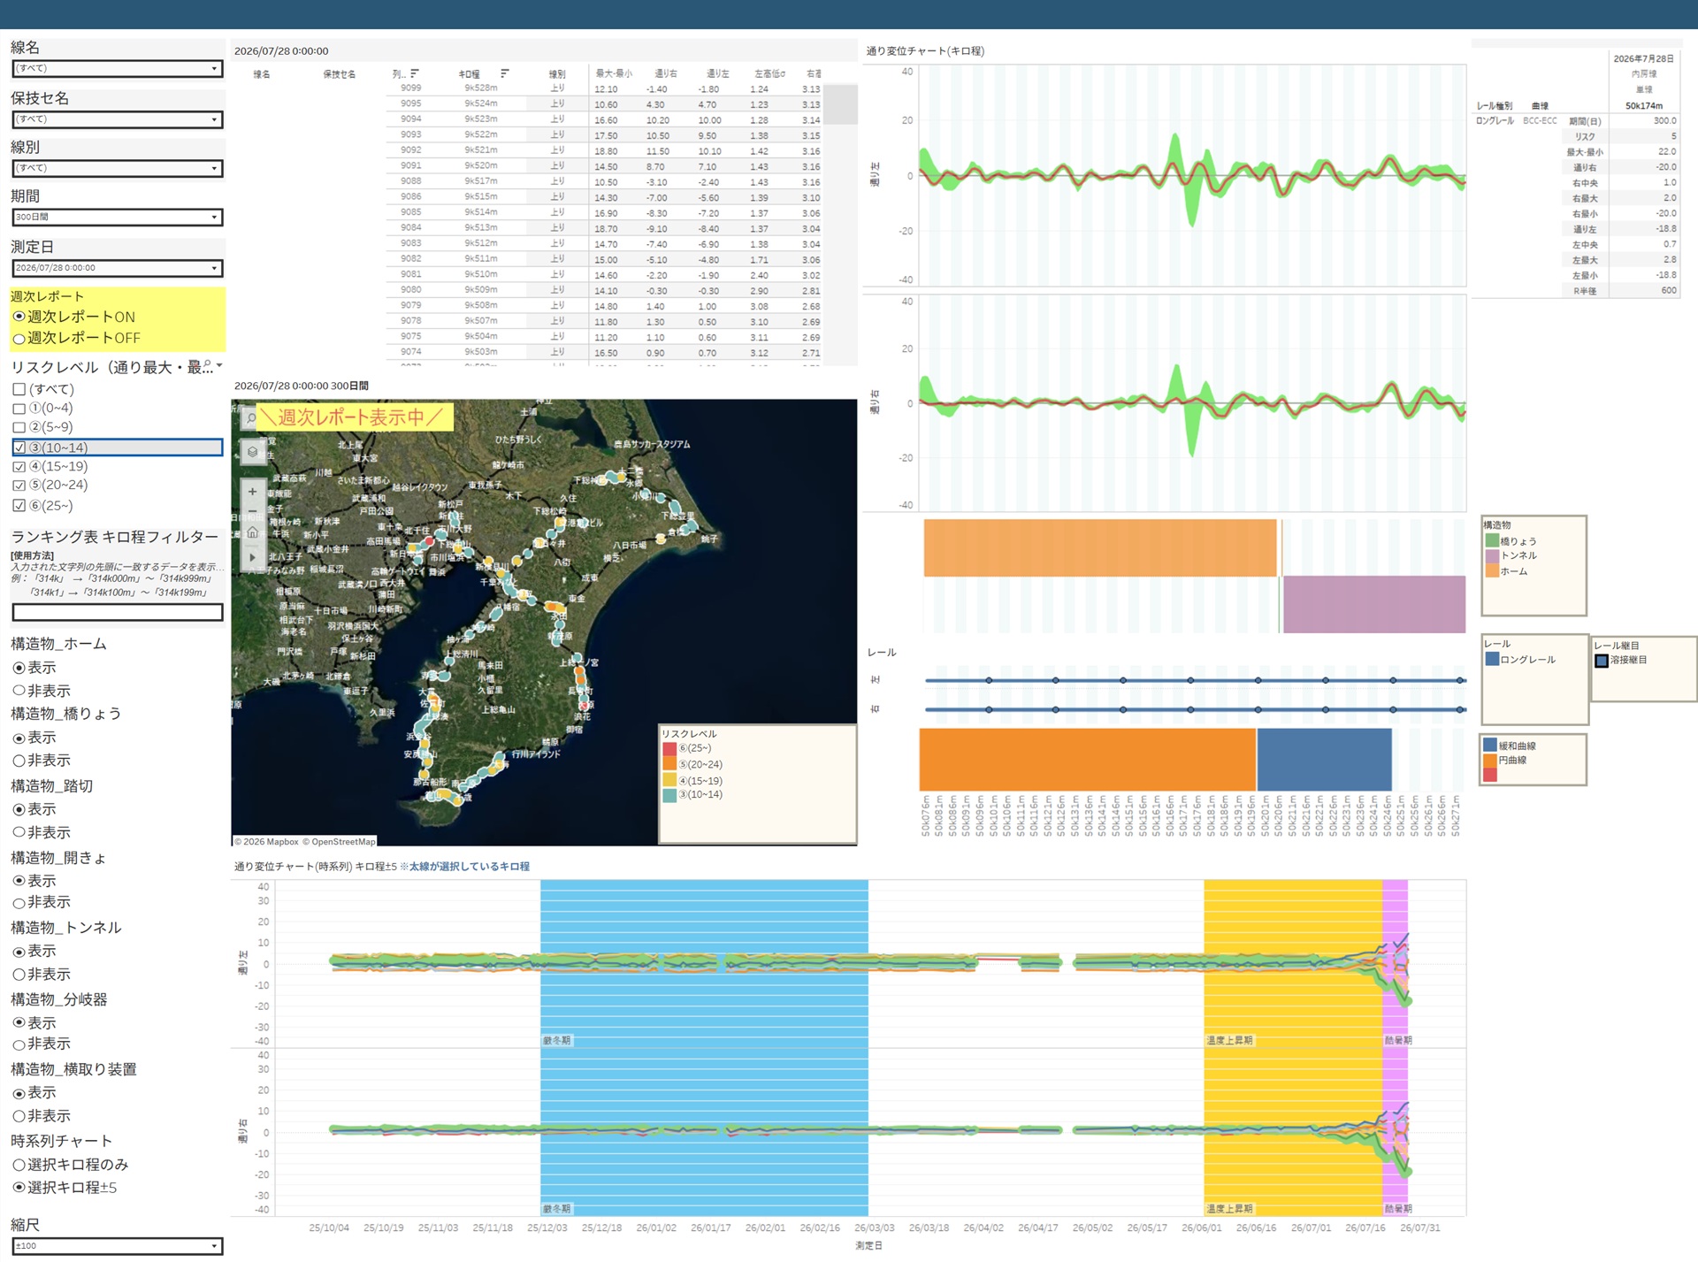Open the 線名 dropdown

click(x=118, y=68)
